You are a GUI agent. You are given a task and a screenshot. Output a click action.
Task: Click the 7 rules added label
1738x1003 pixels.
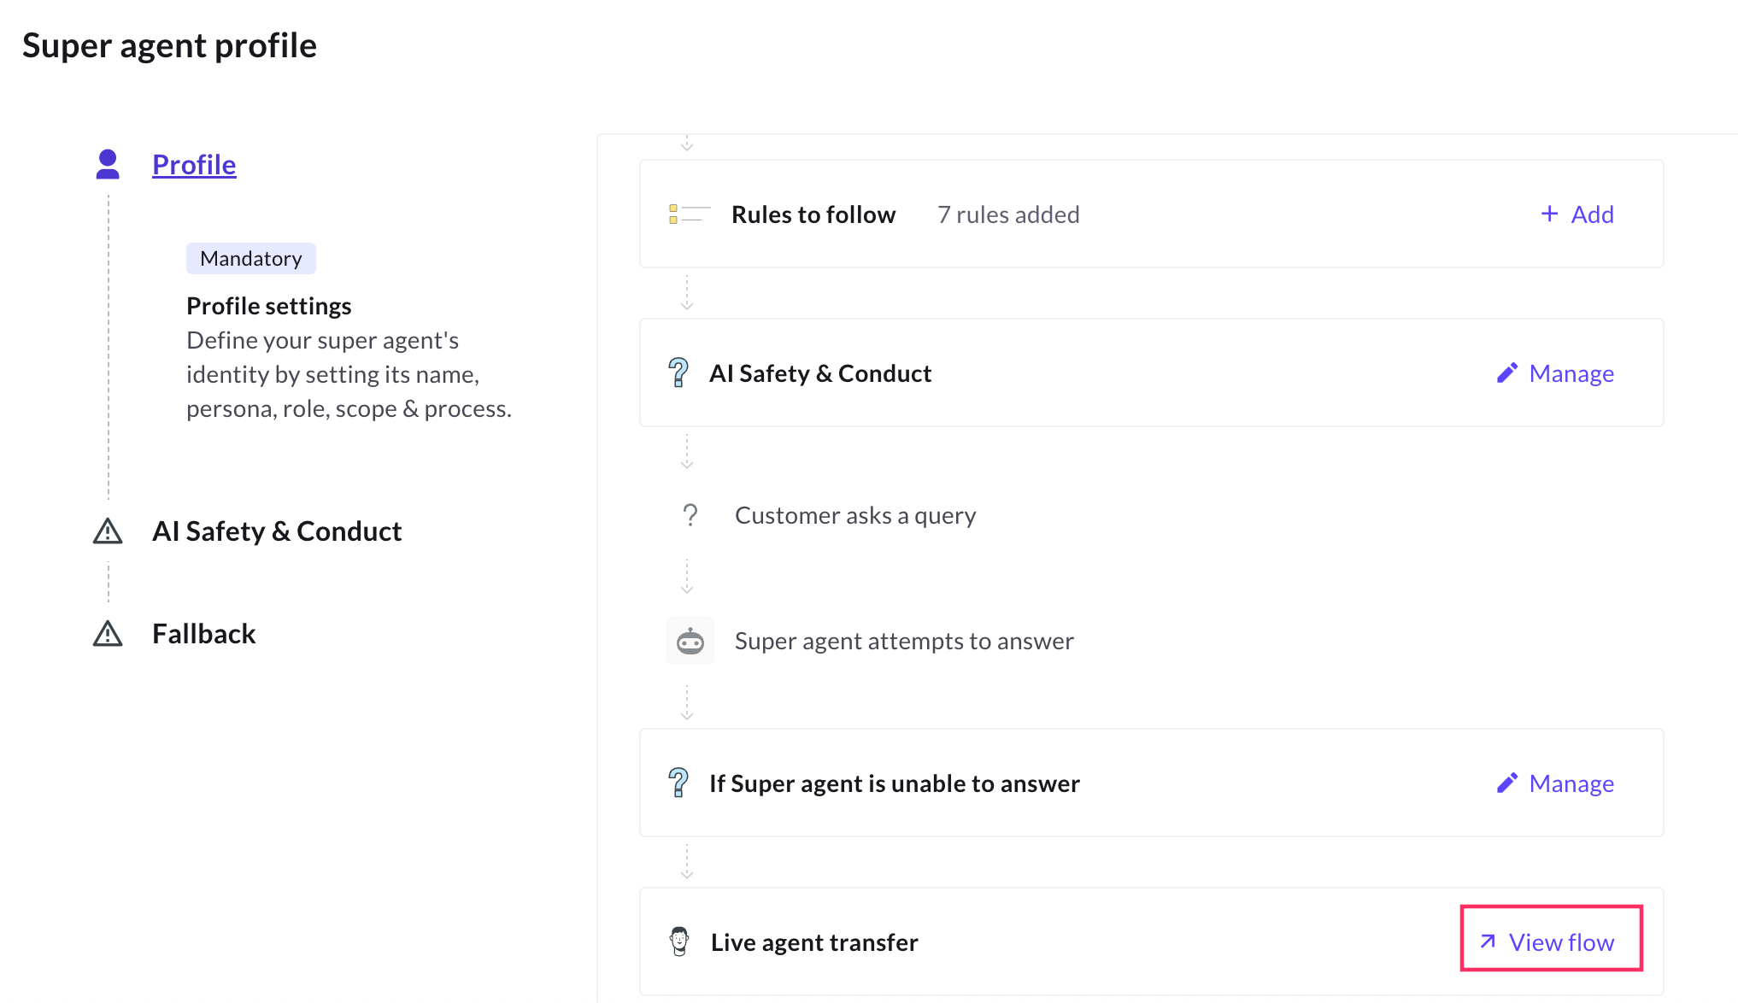pos(1008,214)
